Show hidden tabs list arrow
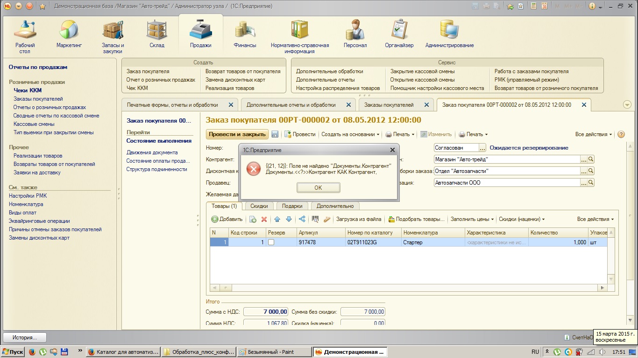This screenshot has width=638, height=358. 627,105
